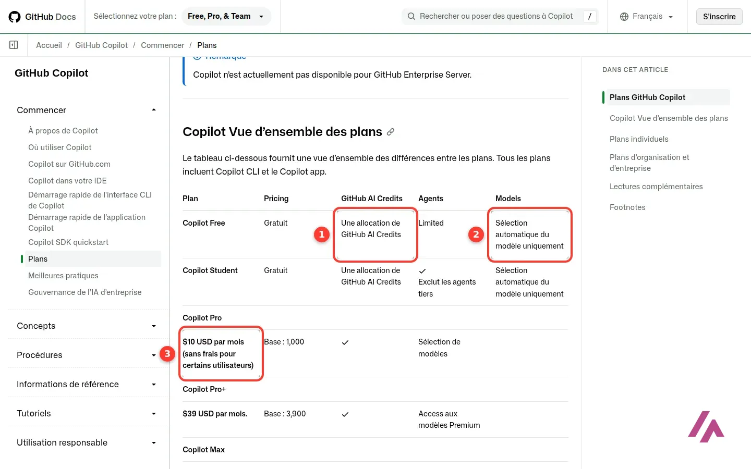This screenshot has height=469, width=751.
Task: Open Démarrage rapide de l'application Copilot
Action: (87, 223)
